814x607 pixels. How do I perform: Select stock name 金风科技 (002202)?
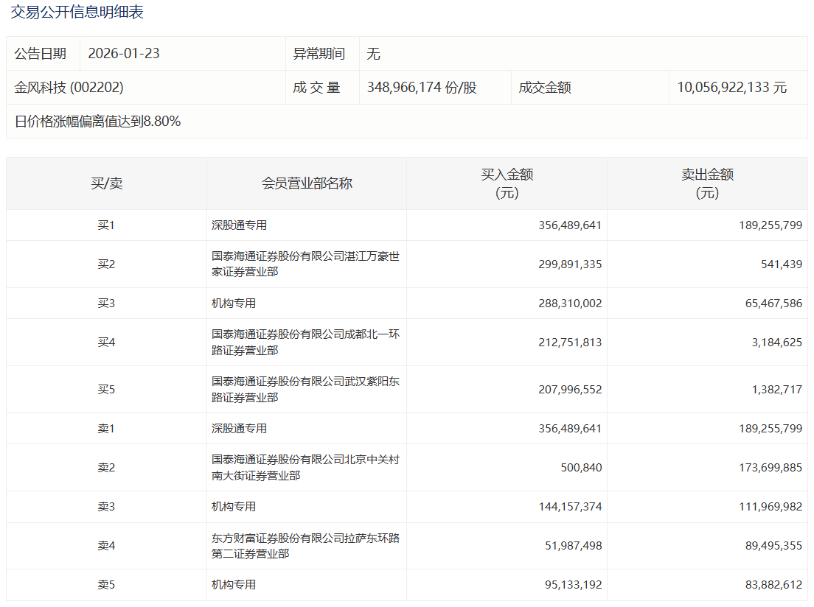click(x=69, y=88)
